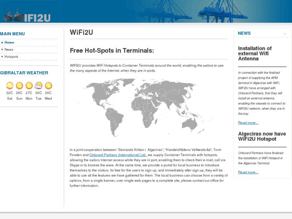Screen dimensions: 292x219
Task: Read more about Algeciras WiFi2U Hotspot
Action: 248,172
